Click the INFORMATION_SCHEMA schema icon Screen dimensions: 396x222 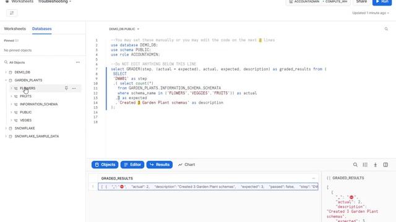[x=16, y=104]
